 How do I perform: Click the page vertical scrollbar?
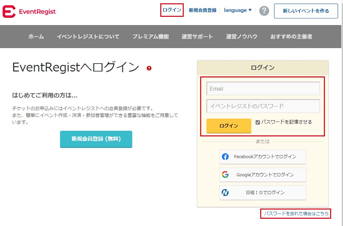[342, 113]
